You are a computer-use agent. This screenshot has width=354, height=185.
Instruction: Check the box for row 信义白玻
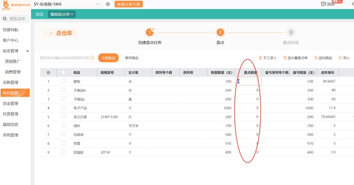(x=64, y=116)
